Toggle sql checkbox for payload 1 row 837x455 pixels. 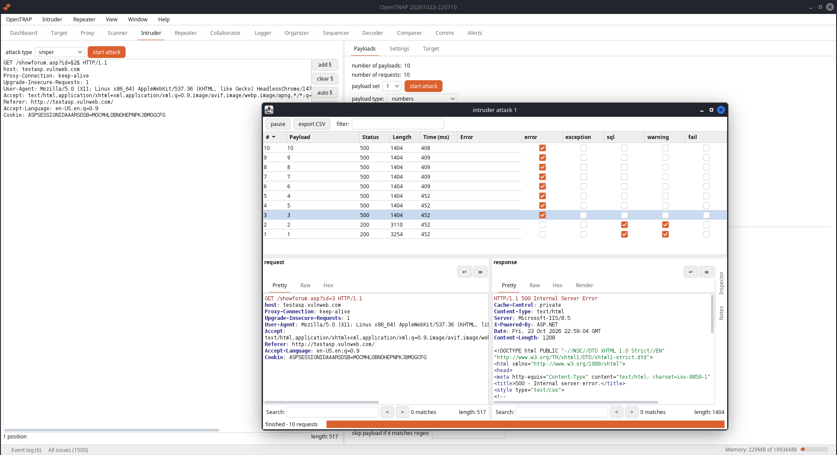[624, 234]
